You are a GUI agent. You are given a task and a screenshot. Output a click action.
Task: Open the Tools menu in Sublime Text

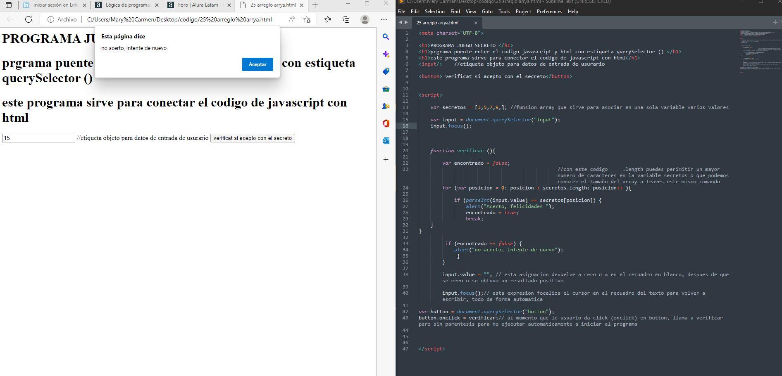pyautogui.click(x=504, y=12)
